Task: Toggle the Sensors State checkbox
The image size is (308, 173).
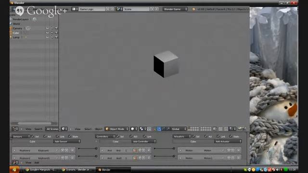Action: tap(70, 136)
